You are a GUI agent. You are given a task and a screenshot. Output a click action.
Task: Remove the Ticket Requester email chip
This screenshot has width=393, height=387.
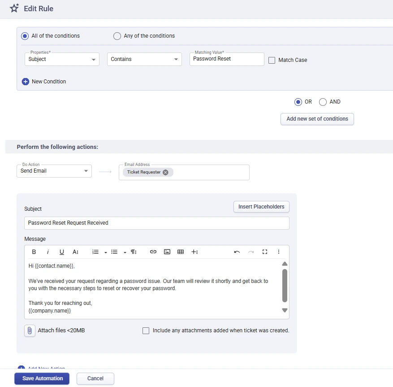point(165,172)
